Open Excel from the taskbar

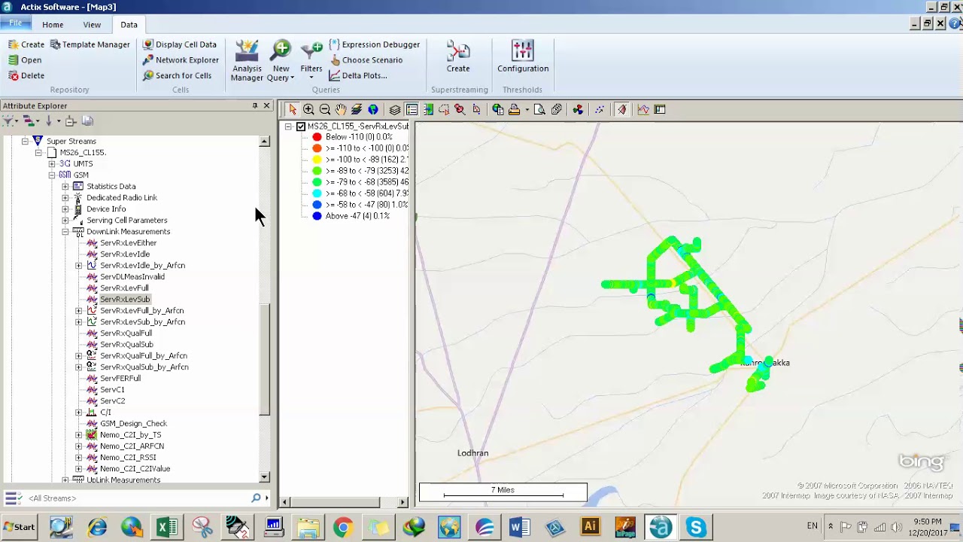pos(166,527)
